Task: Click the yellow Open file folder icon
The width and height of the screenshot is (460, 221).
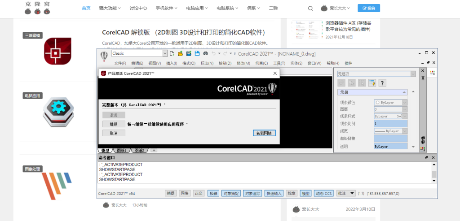Action: tap(181, 53)
